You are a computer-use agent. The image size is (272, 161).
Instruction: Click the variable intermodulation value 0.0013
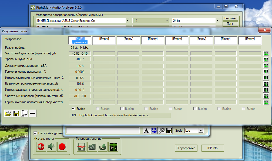[x=80, y=90]
